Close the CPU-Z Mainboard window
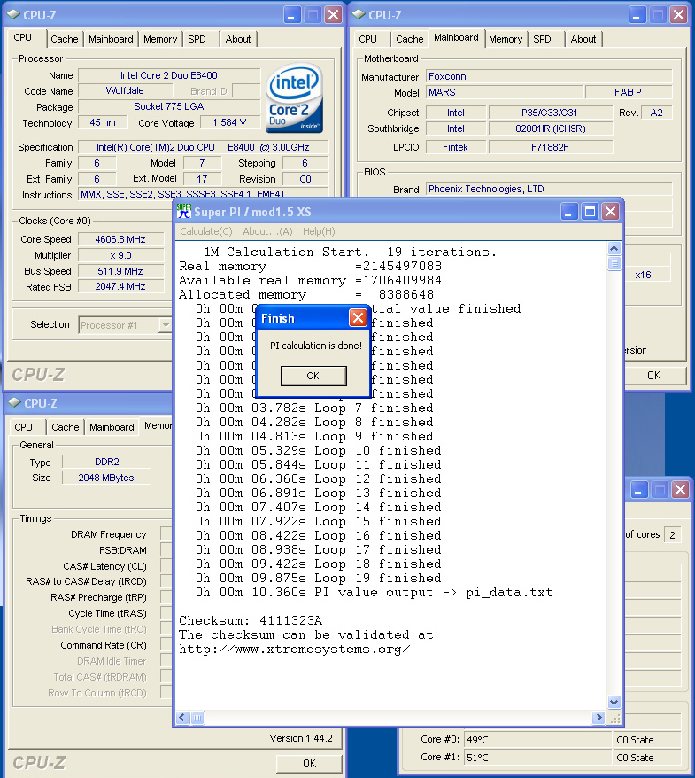The image size is (695, 778). click(x=678, y=15)
